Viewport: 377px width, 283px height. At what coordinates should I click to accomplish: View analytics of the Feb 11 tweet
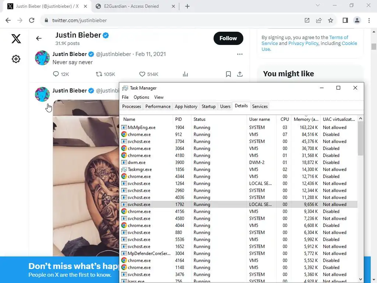pyautogui.click(x=186, y=74)
